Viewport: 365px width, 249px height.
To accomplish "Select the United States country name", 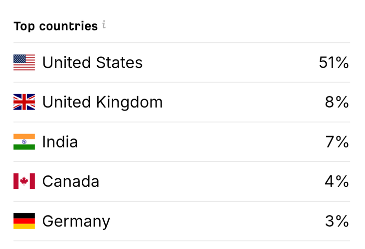I will 92,63.
